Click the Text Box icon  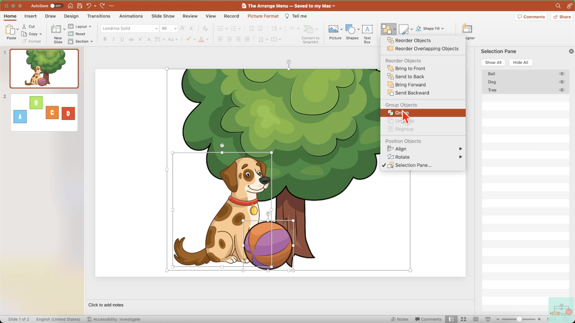coord(367,29)
